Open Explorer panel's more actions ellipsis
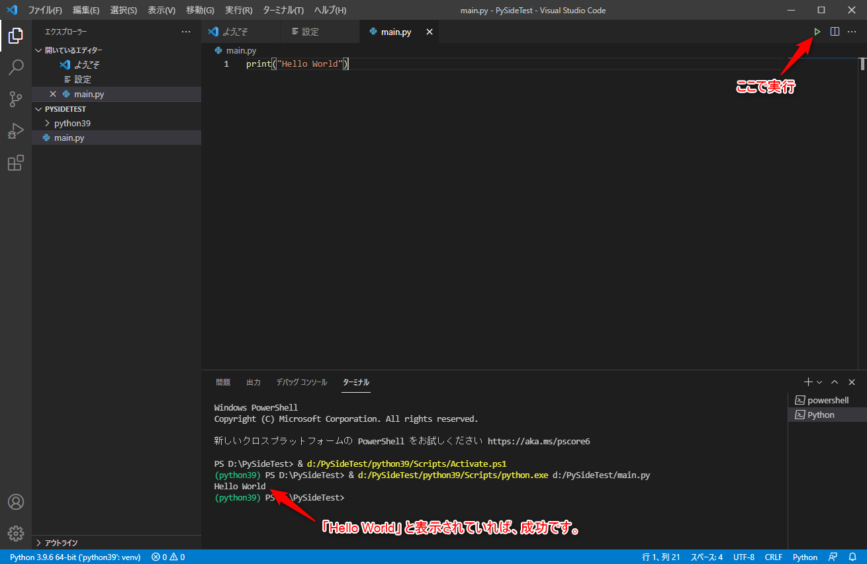 pos(186,32)
